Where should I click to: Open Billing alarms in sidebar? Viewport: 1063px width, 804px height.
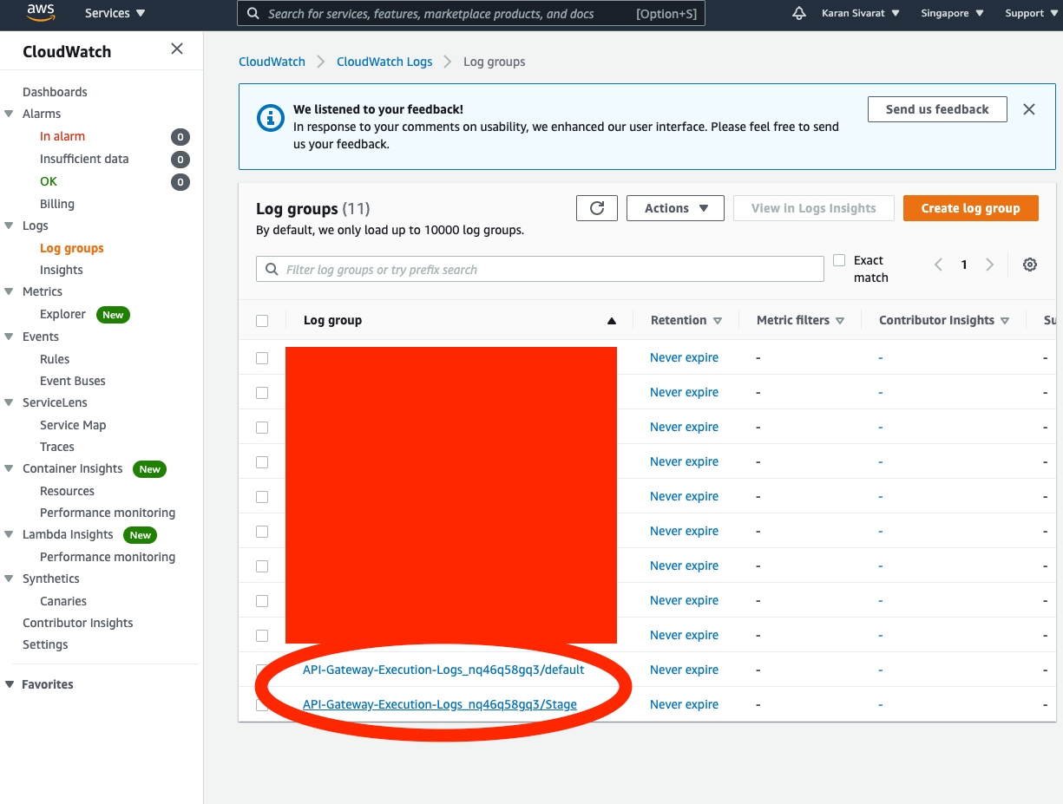57,204
